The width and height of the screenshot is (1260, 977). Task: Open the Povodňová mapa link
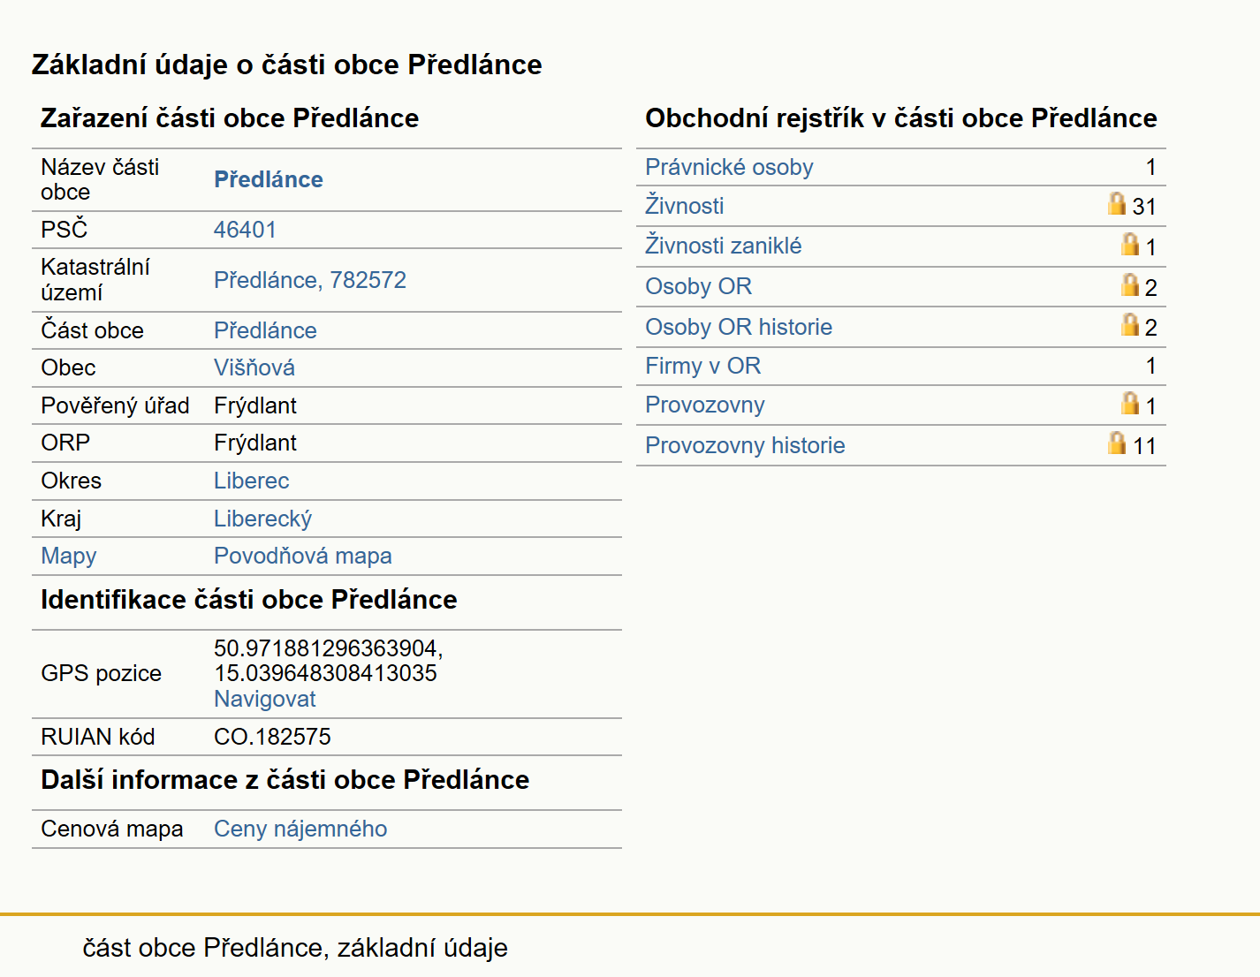pos(303,556)
